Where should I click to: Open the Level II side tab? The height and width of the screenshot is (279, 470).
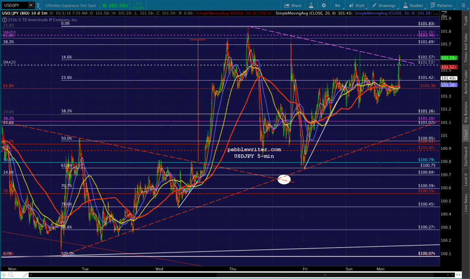point(466,180)
